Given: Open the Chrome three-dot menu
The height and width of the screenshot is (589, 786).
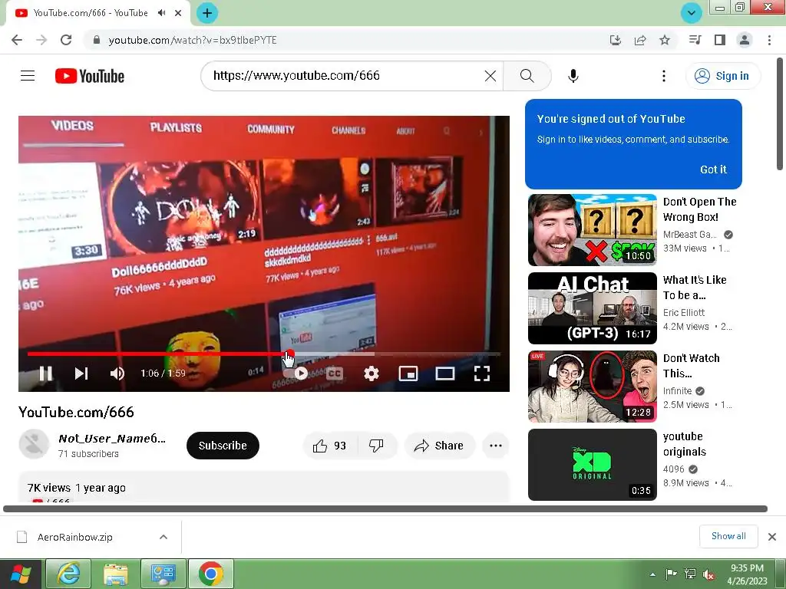Looking at the screenshot, I should pos(769,40).
